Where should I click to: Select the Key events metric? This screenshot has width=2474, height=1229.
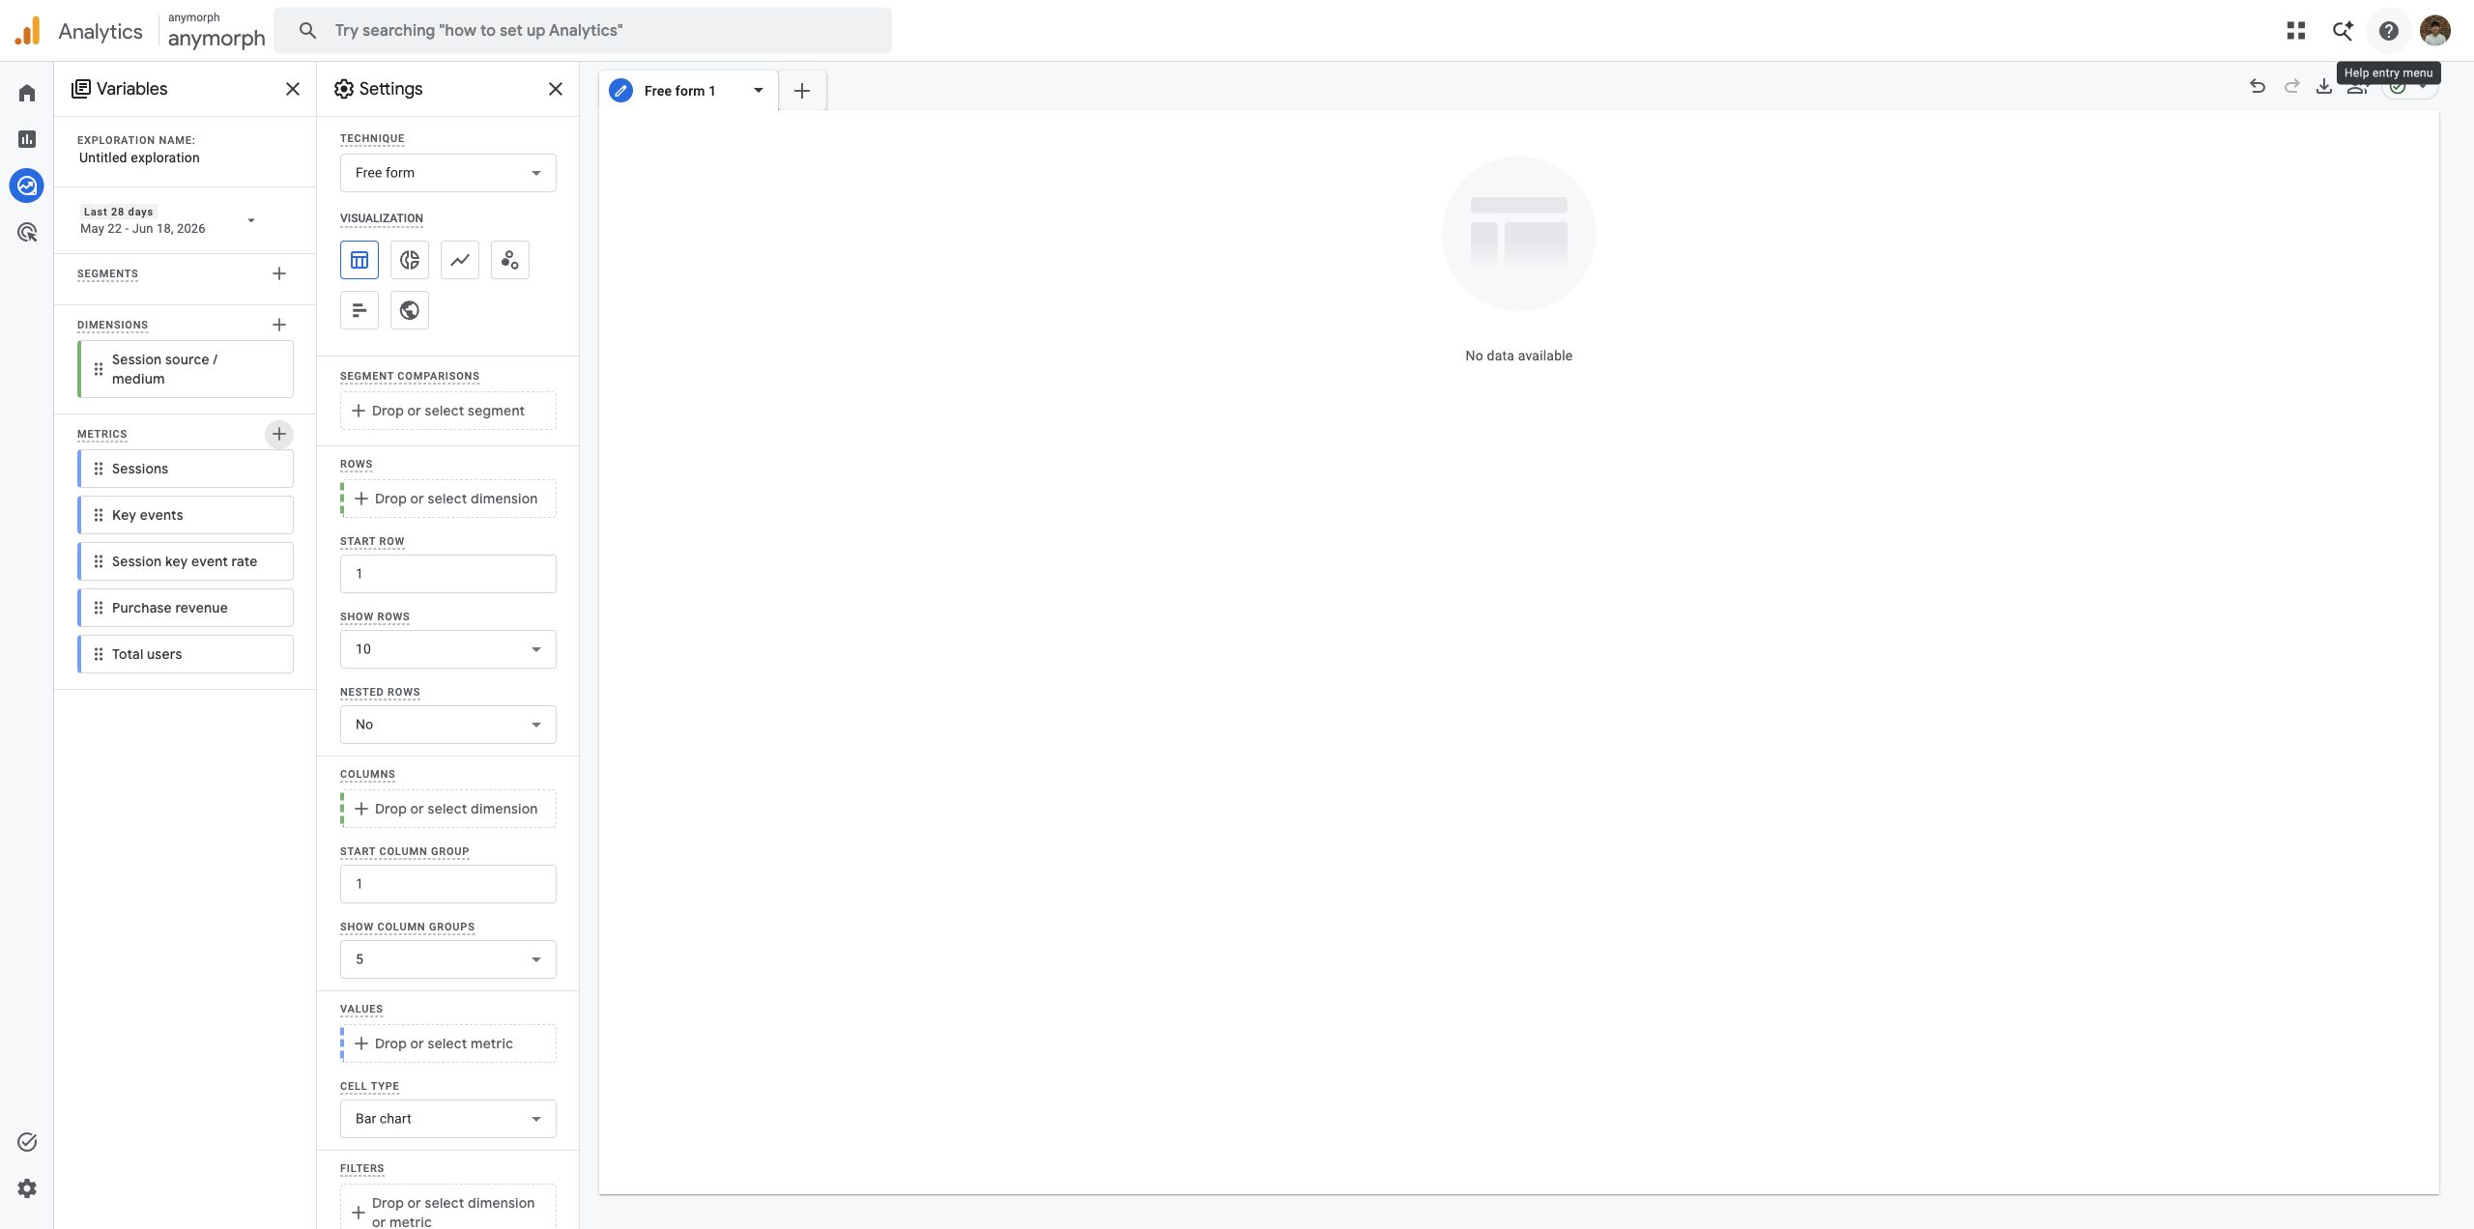pos(186,515)
